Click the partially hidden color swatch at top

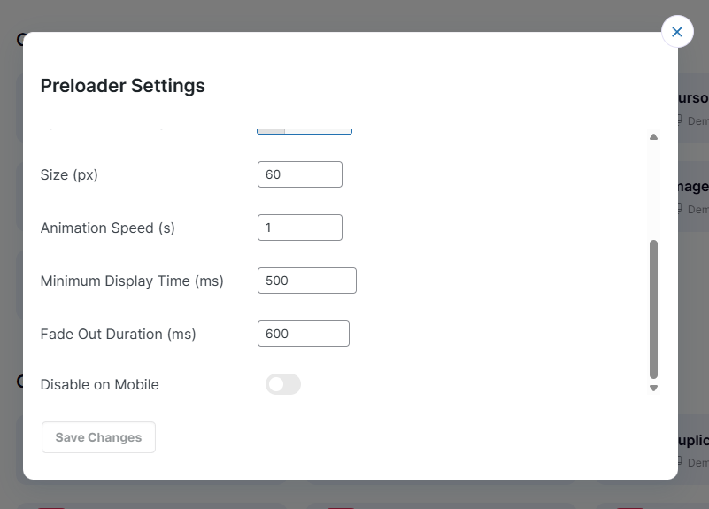point(272,130)
